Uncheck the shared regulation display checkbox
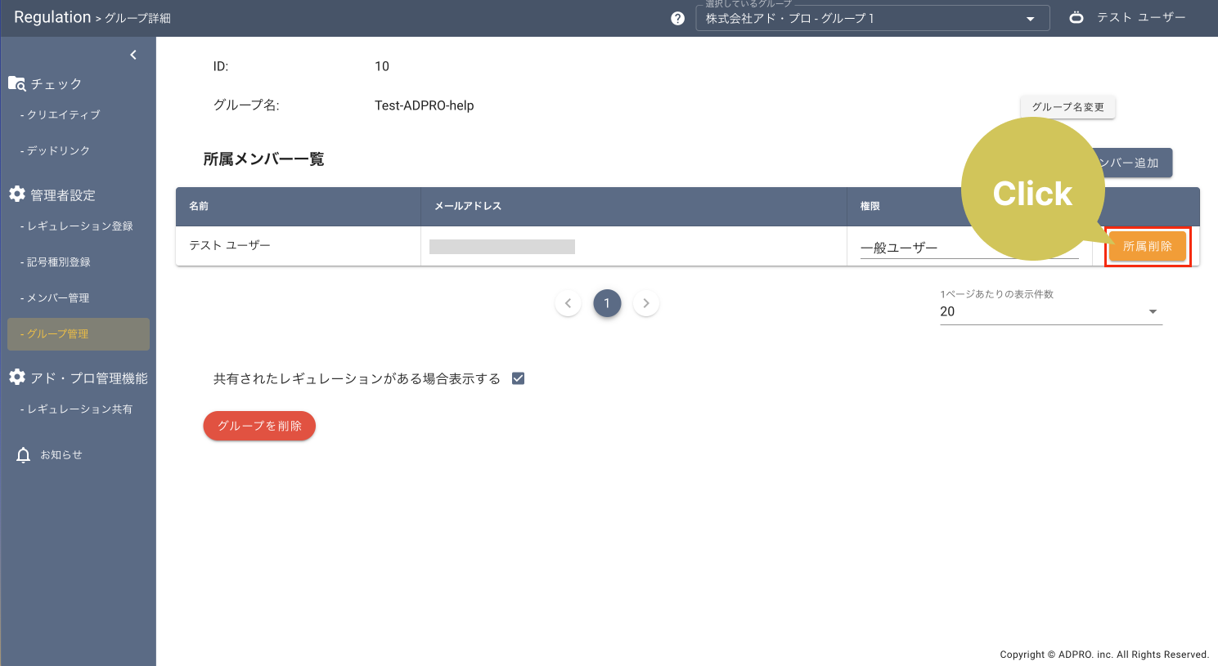This screenshot has height=666, width=1218. pos(518,378)
